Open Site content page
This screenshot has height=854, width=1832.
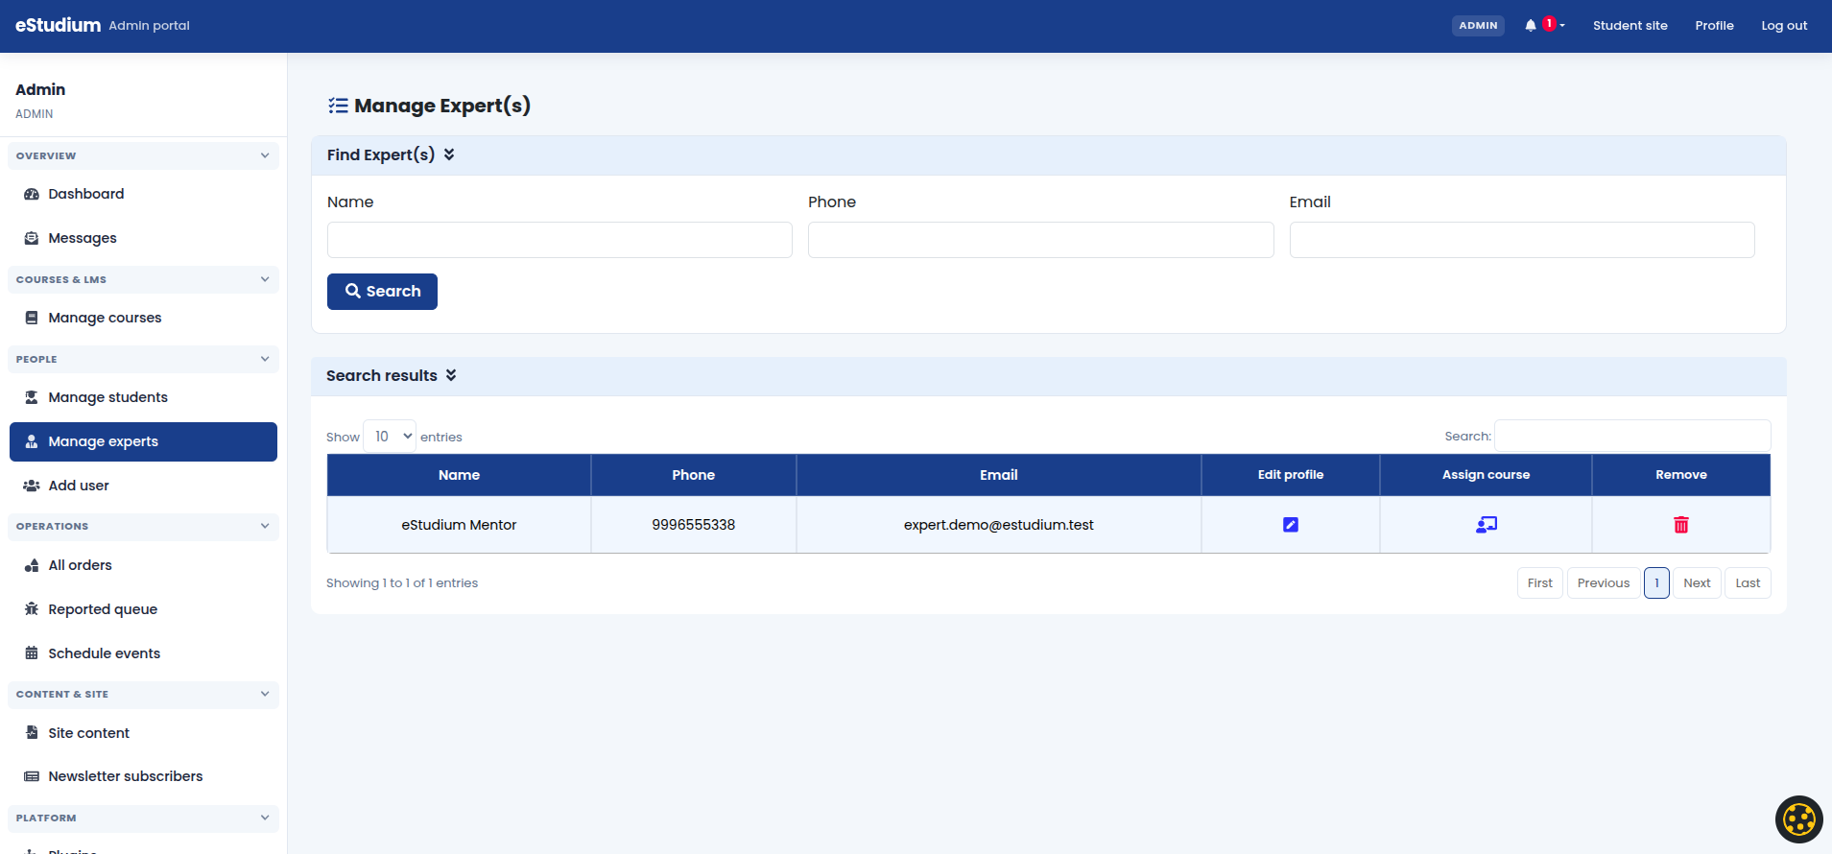pos(143,733)
